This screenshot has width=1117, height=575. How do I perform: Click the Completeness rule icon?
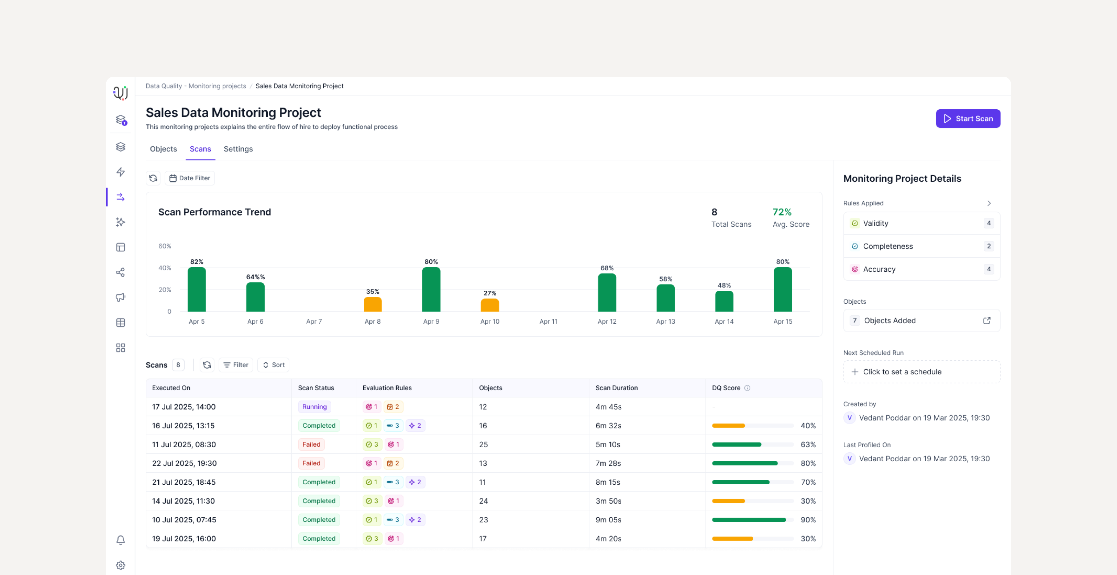coord(855,246)
